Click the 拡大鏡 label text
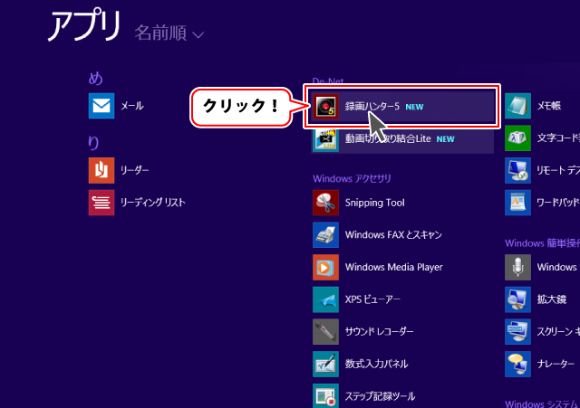Image resolution: width=580 pixels, height=408 pixels. pos(552,299)
